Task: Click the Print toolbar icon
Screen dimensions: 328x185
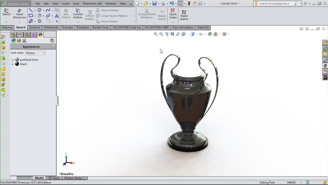Action: pos(163,4)
